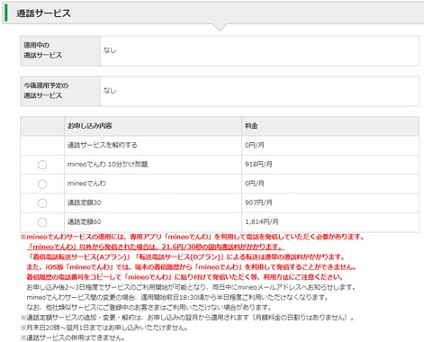Click the お申し込み内容 column header
Image resolution: width=424 pixels, height=342 pixels.
tap(153, 126)
